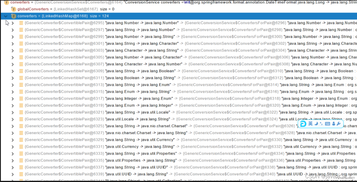Viewport: 357px width, 182px height.
Task: Select the ConvertersForPair@6338 value text
Action: pos(225,167)
